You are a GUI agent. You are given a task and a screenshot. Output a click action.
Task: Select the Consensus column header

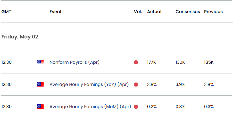pos(188,12)
